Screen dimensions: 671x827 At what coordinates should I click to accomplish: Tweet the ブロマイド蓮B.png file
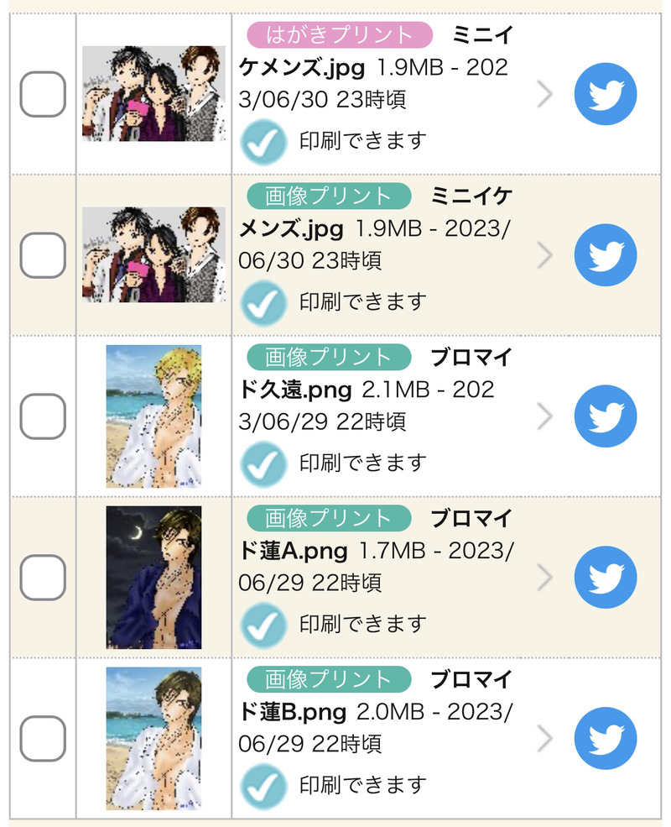pos(606,739)
